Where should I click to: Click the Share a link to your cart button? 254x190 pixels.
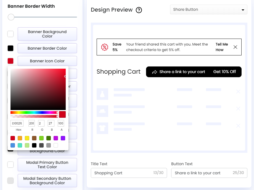(x=182, y=72)
